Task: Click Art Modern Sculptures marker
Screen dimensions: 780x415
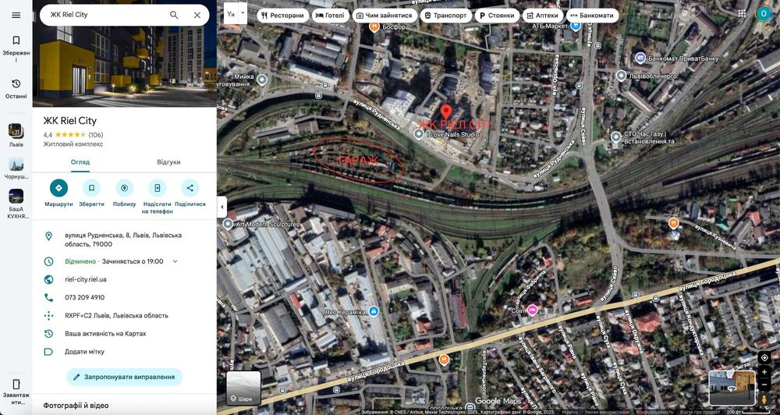Action: pyautogui.click(x=229, y=224)
